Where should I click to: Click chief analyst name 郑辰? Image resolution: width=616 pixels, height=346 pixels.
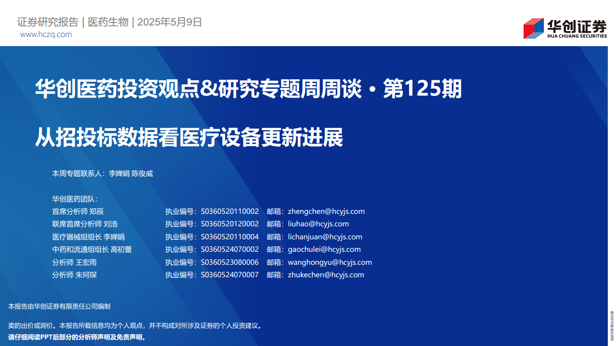[97, 211]
